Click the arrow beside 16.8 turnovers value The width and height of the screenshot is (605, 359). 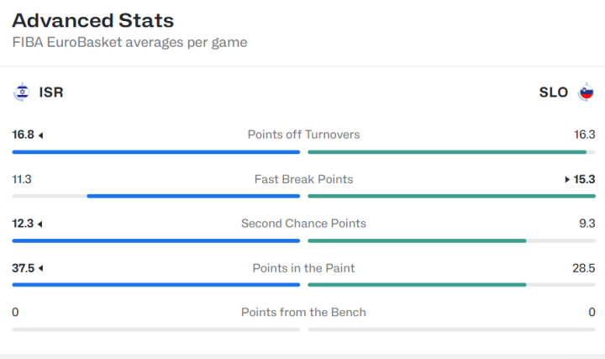(40, 135)
